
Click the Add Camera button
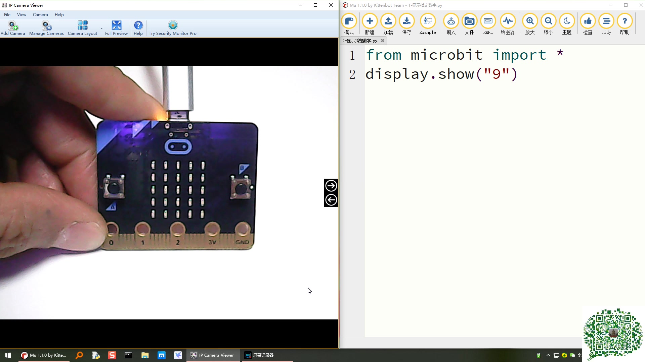[13, 28]
